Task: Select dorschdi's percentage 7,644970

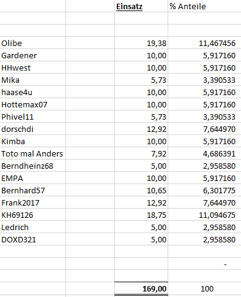Action: pyautogui.click(x=204, y=129)
